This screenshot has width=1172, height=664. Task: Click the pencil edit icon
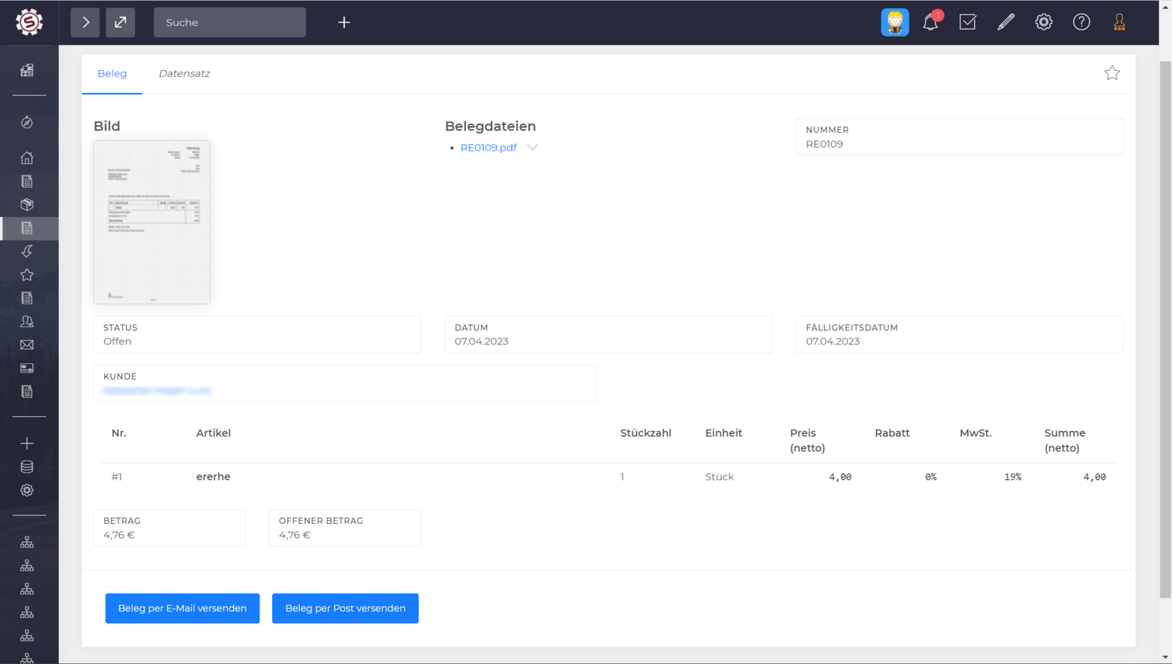(1005, 22)
